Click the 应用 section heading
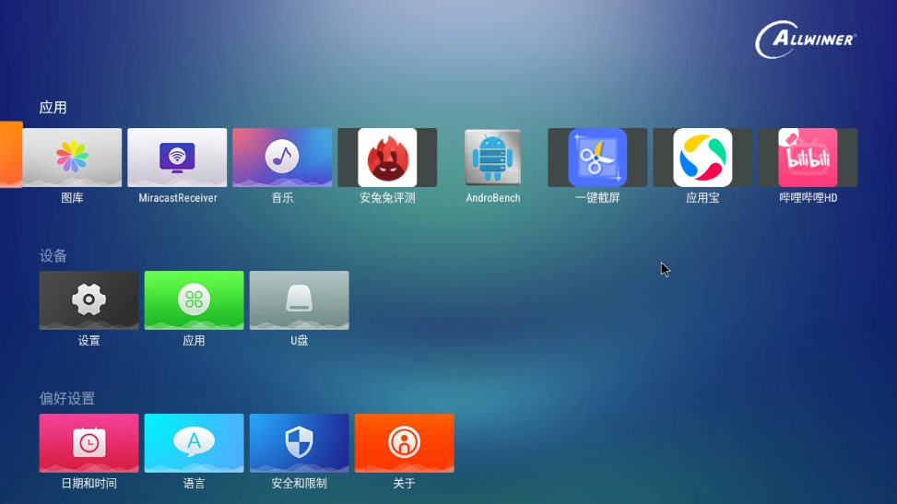897x504 pixels. click(x=53, y=108)
